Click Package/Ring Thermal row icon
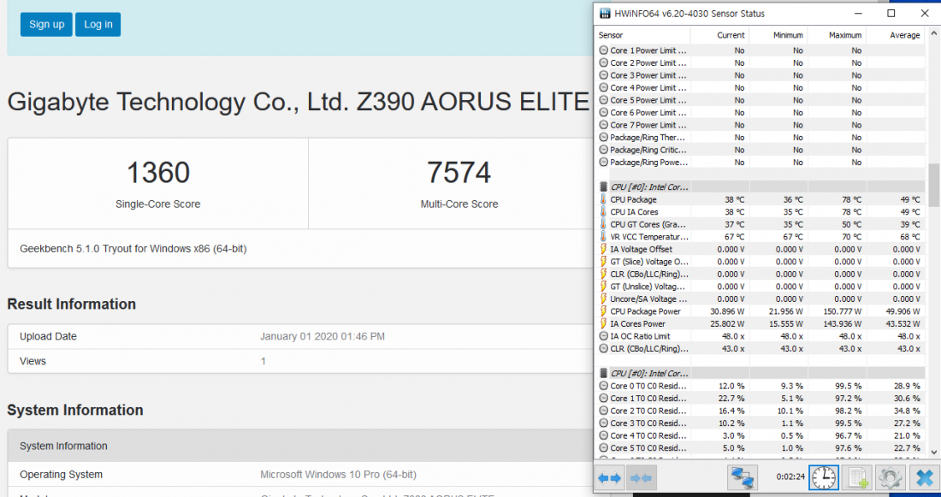 tap(604, 138)
